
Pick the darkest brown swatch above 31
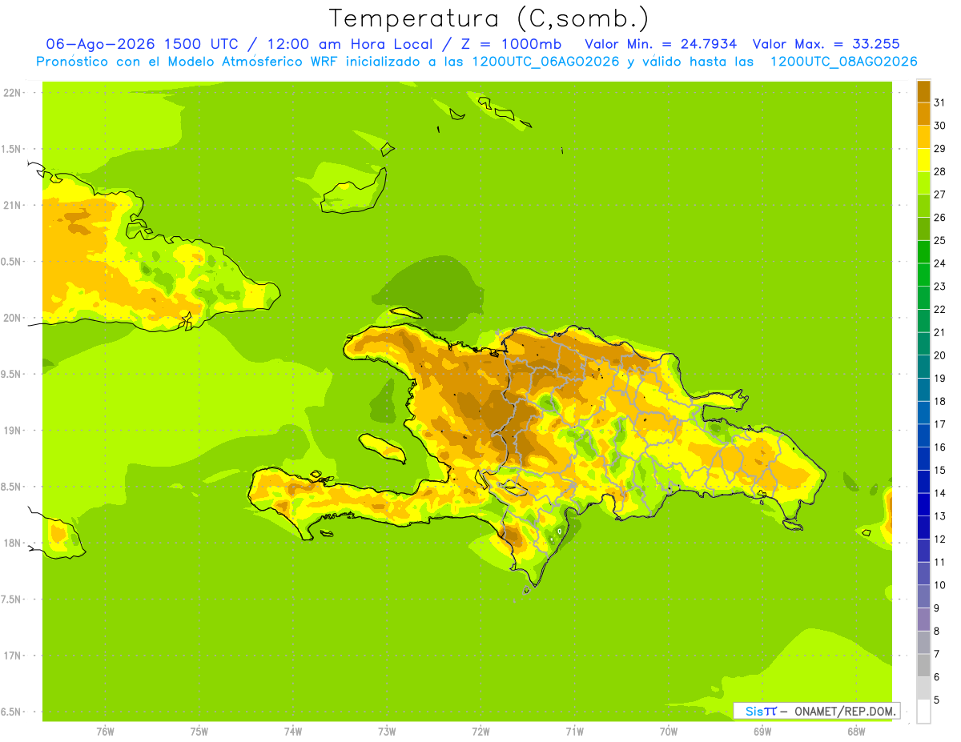(923, 91)
